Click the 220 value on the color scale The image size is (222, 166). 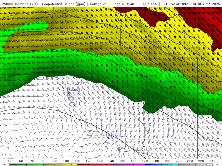pyautogui.click(x=201, y=161)
